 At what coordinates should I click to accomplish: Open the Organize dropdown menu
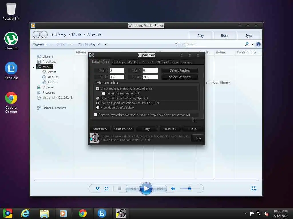tap(42, 44)
